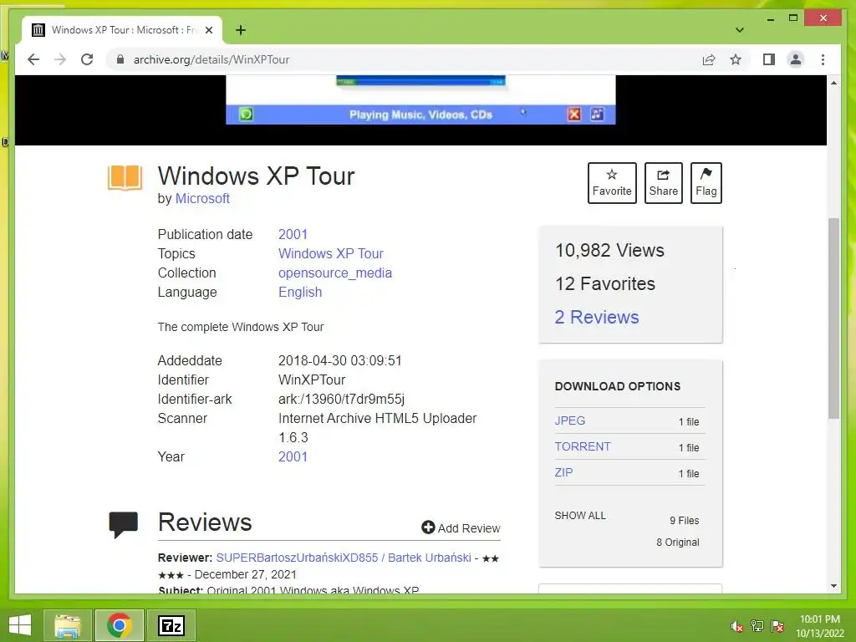This screenshot has width=856, height=642.
Task: Click the muted volume tray icon
Action: click(x=737, y=626)
